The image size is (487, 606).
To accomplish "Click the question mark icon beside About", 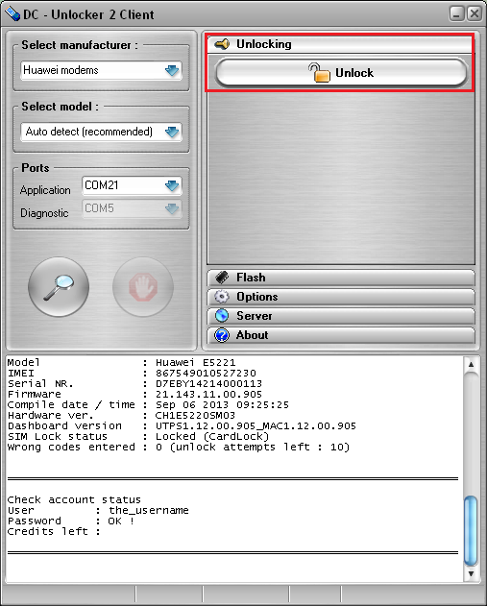I will click(x=222, y=335).
